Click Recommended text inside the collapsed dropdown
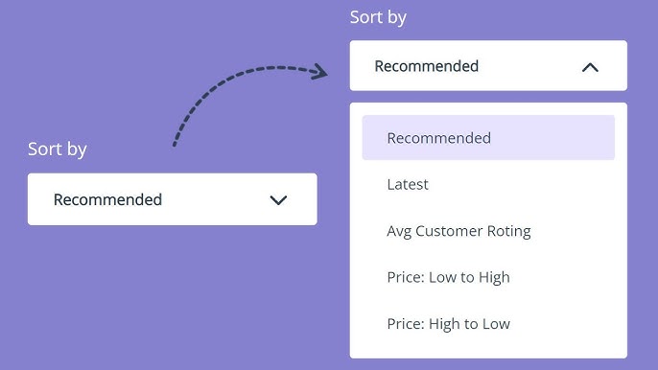 107,199
